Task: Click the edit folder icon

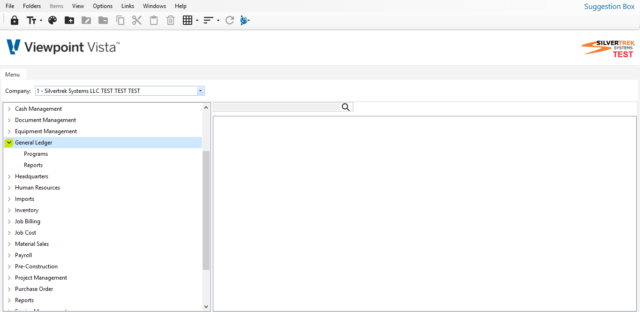Action: [x=86, y=20]
